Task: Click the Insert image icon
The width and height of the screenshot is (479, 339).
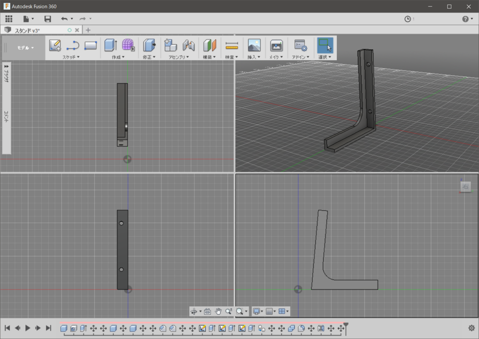Action: [254, 45]
